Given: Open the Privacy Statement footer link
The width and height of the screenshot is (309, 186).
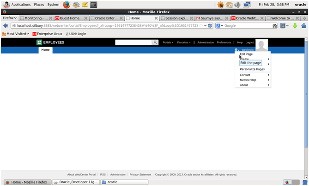Looking at the screenshot, I should tap(140, 174).
